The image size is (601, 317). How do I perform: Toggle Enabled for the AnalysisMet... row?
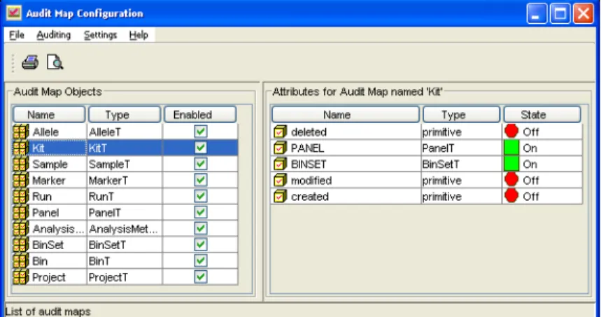201,228
